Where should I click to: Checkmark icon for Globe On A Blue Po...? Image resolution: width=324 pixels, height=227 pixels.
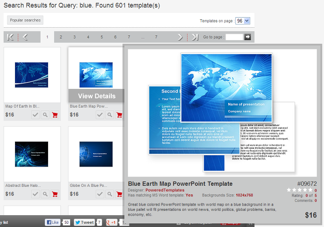point(100,194)
